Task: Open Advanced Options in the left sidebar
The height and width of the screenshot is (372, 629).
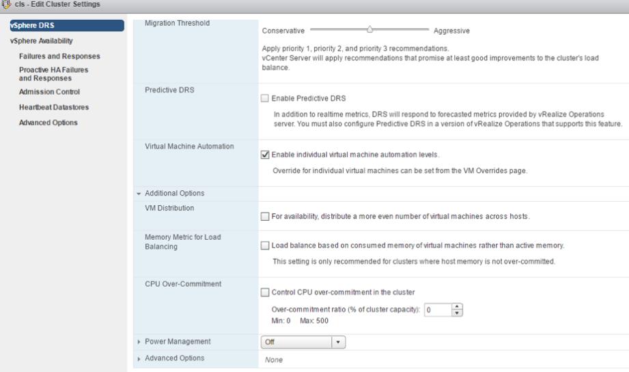Action: click(48, 123)
